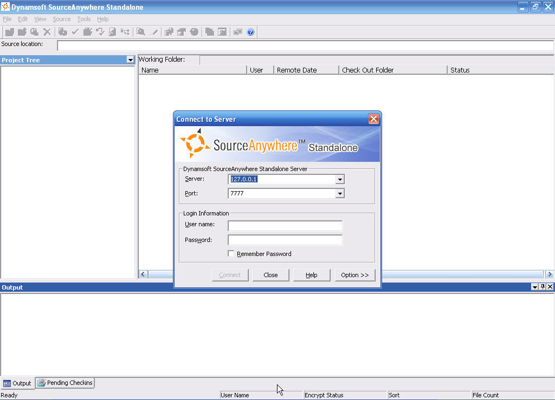Click the connect-to-server computers toolbar icon
Viewport: 555px width, 400px height.
pyautogui.click(x=238, y=32)
